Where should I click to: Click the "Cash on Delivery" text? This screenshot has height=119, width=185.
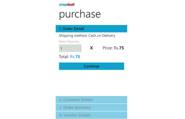click(102, 36)
